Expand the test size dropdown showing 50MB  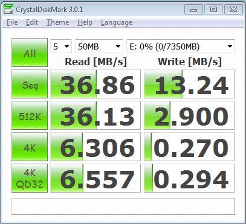click(x=99, y=46)
